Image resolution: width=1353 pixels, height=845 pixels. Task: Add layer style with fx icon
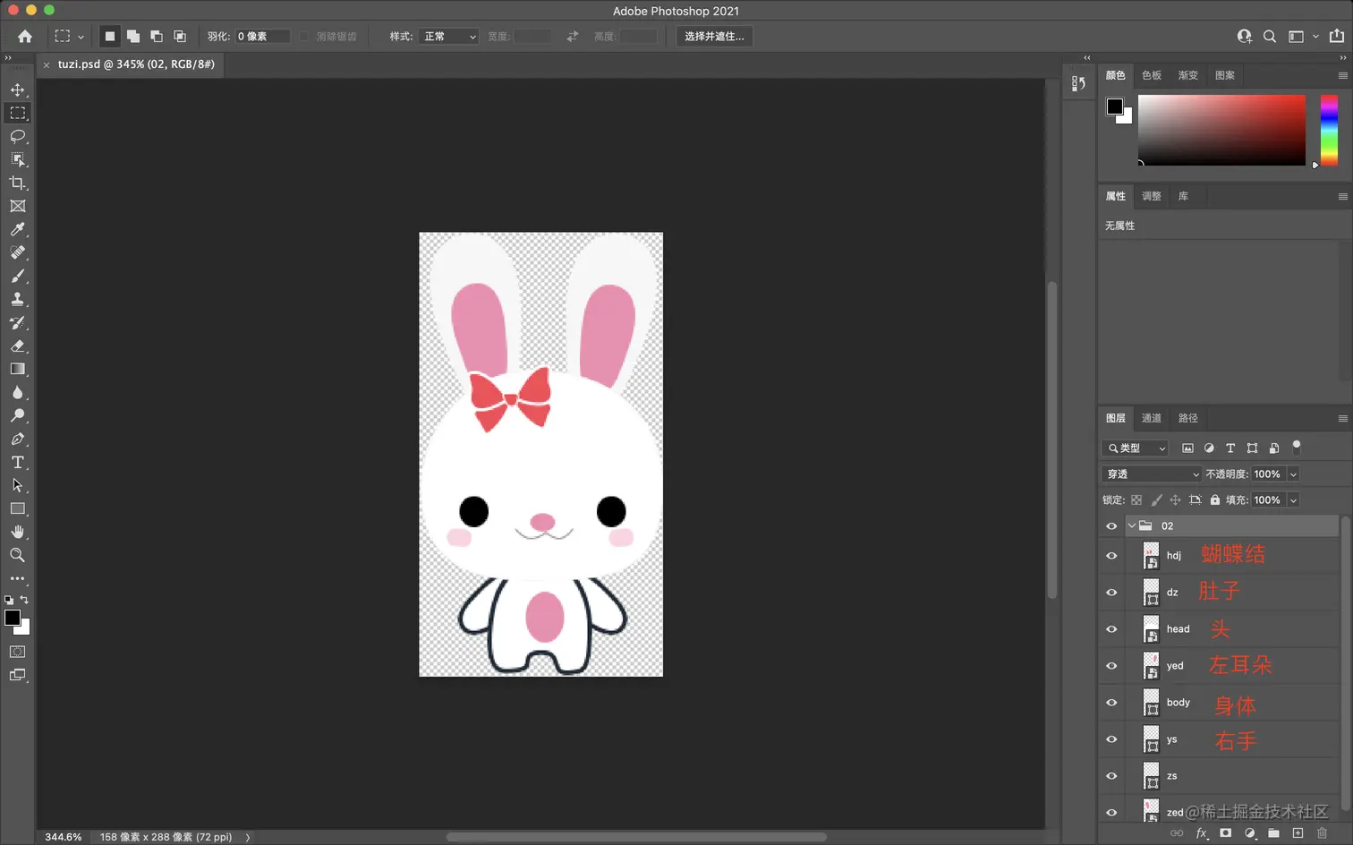click(1202, 833)
